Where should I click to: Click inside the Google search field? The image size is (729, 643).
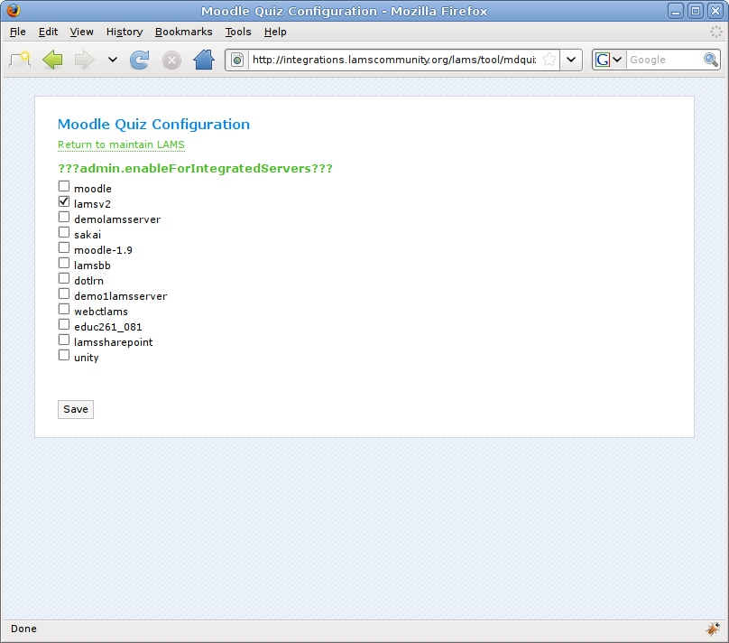tap(663, 60)
